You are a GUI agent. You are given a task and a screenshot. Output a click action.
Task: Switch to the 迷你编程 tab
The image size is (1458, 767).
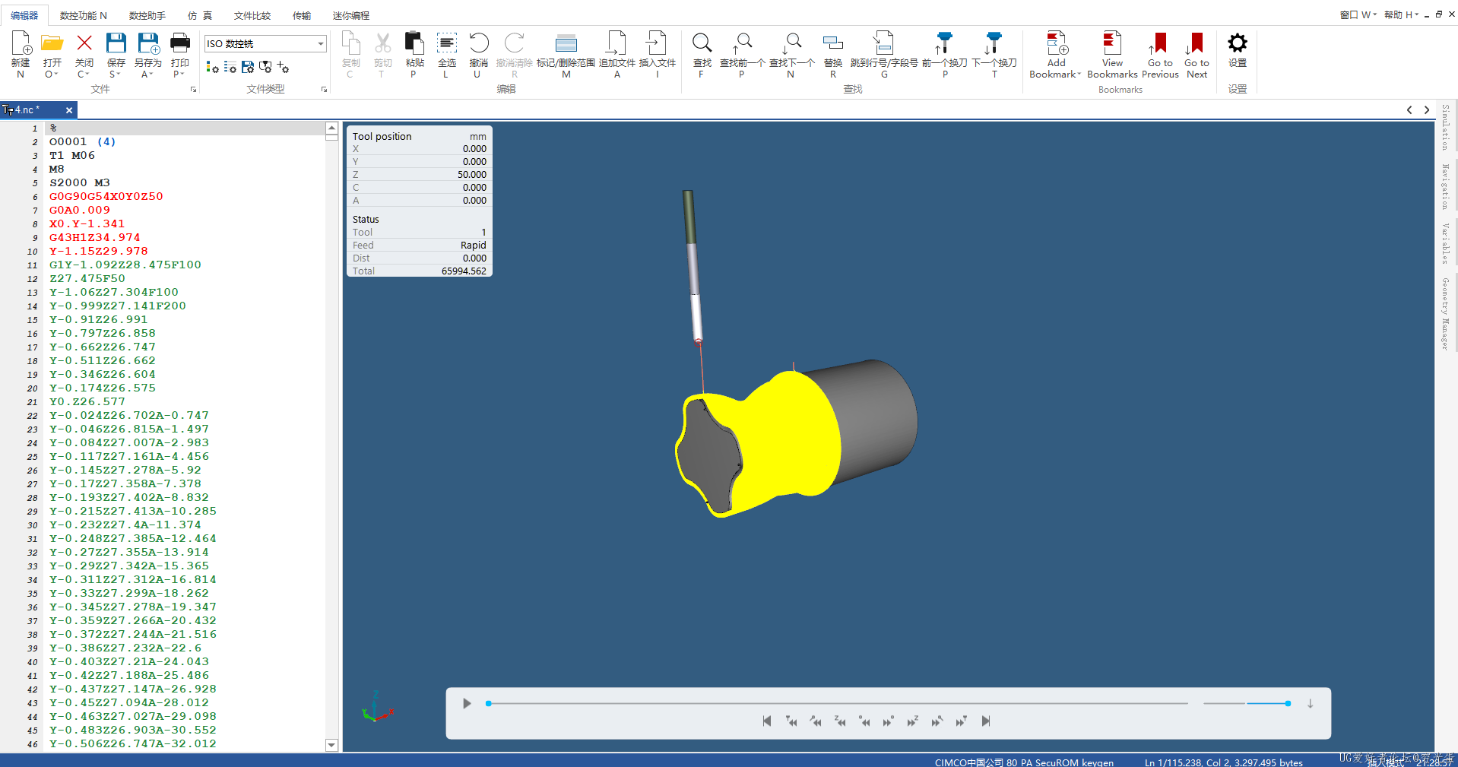(350, 15)
